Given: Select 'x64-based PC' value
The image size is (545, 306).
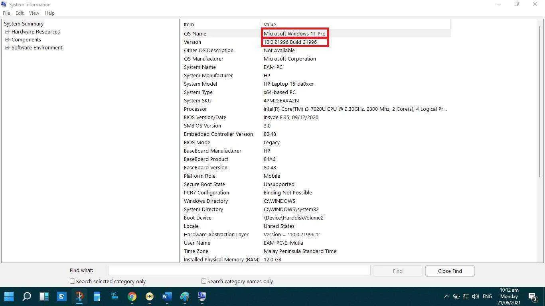Looking at the screenshot, I should click(280, 92).
